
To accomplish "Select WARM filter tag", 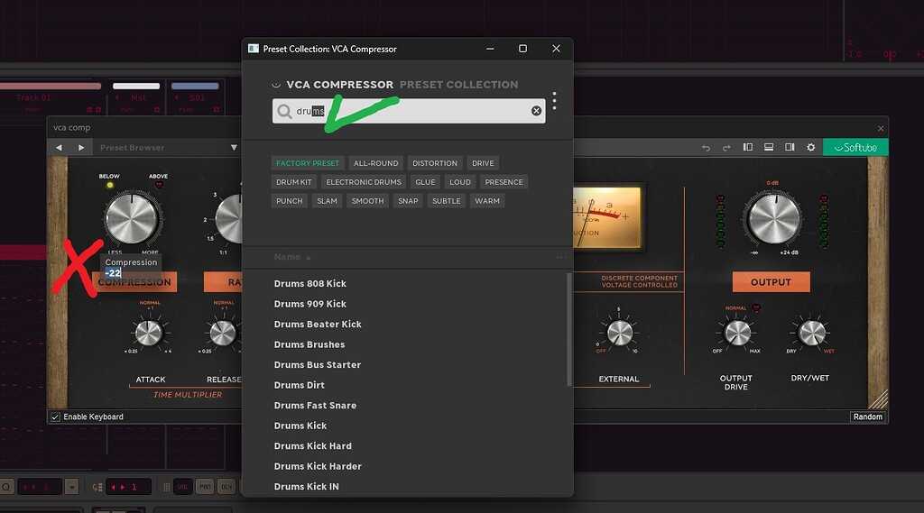I will click(x=486, y=201).
